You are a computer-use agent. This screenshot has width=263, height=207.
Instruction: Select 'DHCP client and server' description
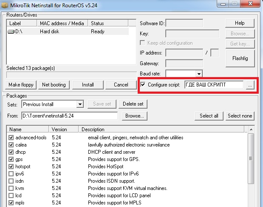[112, 152]
